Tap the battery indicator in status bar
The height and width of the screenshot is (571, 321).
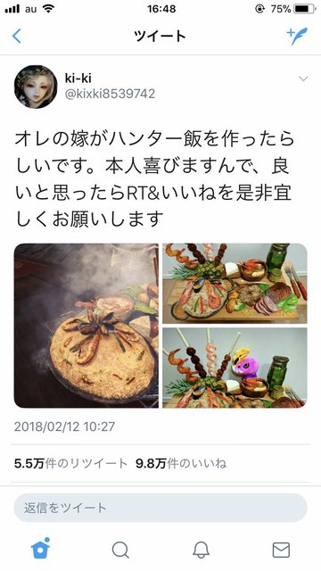[x=305, y=9]
